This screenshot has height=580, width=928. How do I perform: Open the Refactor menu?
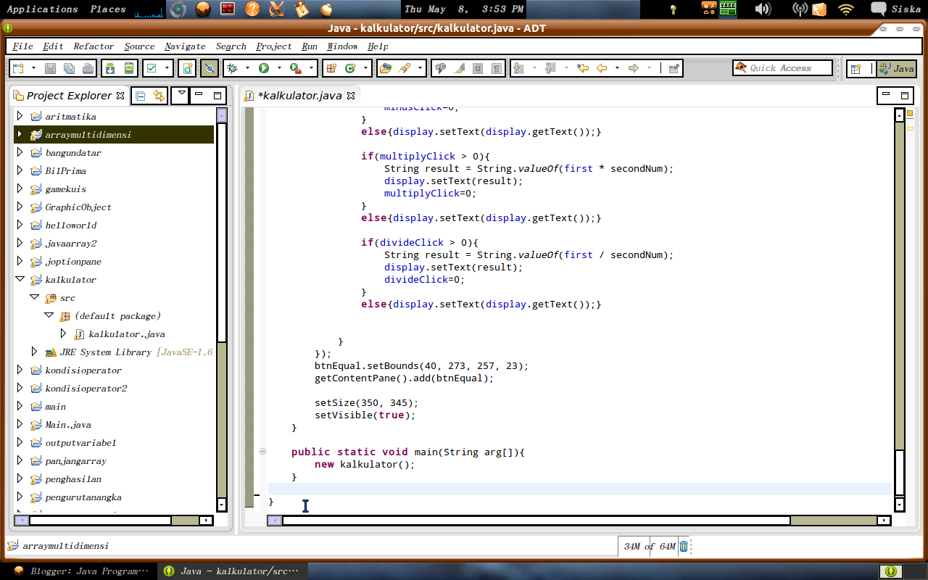coord(92,46)
